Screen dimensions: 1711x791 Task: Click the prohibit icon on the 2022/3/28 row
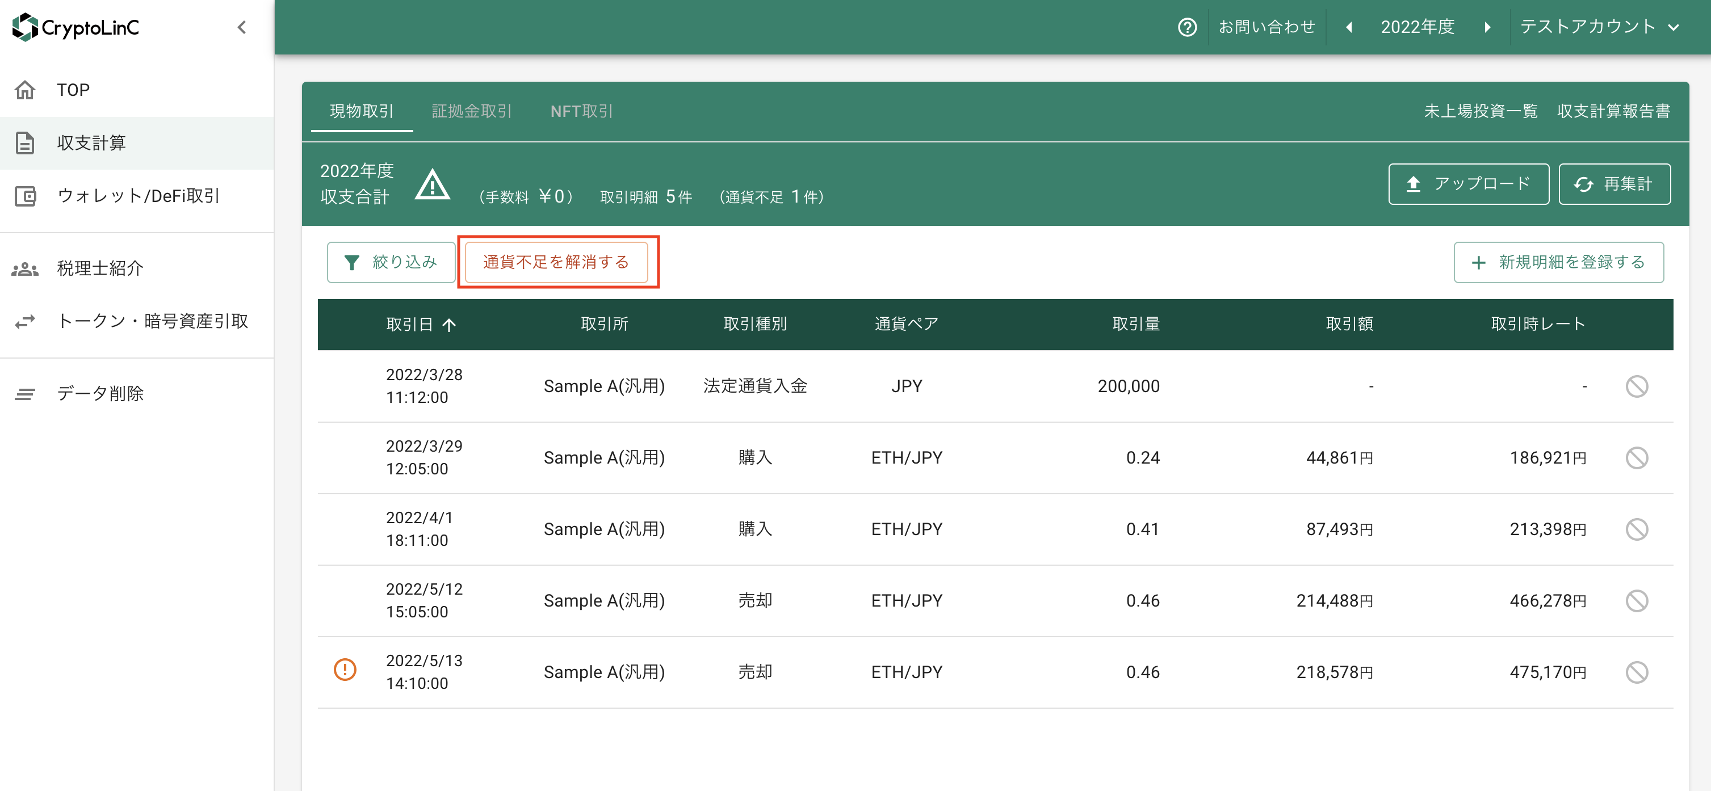tap(1637, 386)
